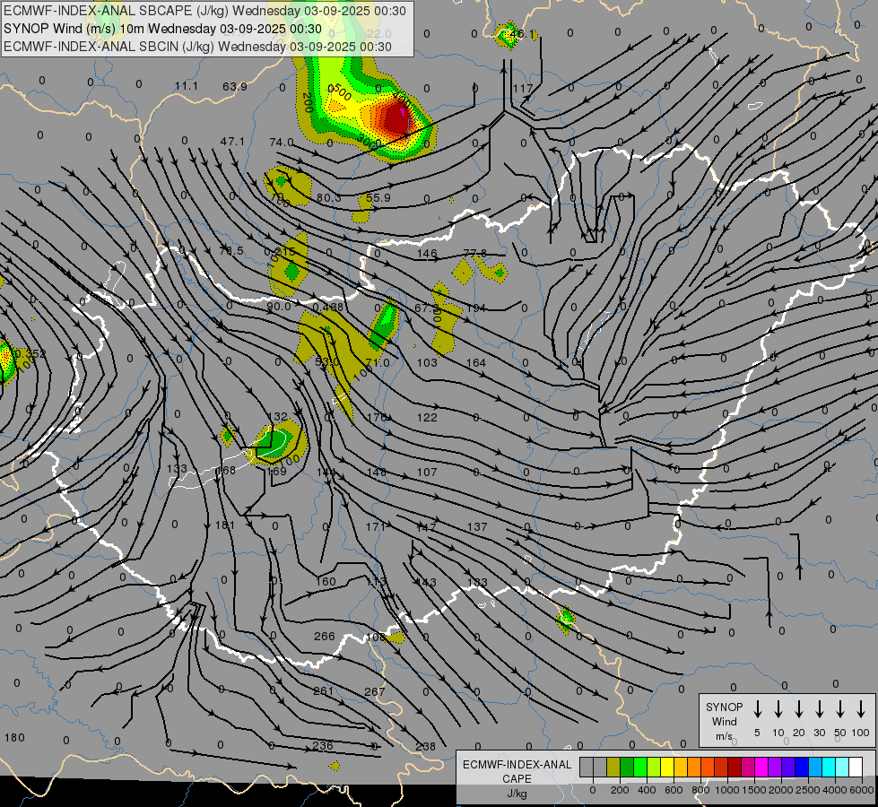Viewport: 878px width, 807px height.
Task: Click the map value '80.3'
Action: 329,197
